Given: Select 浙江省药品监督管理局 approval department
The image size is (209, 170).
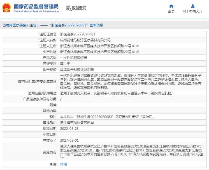Looking at the screenshot, I should 77,123.
